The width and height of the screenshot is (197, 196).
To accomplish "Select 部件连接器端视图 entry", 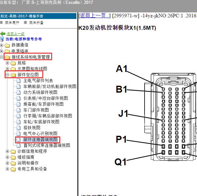I will coord(40,140).
